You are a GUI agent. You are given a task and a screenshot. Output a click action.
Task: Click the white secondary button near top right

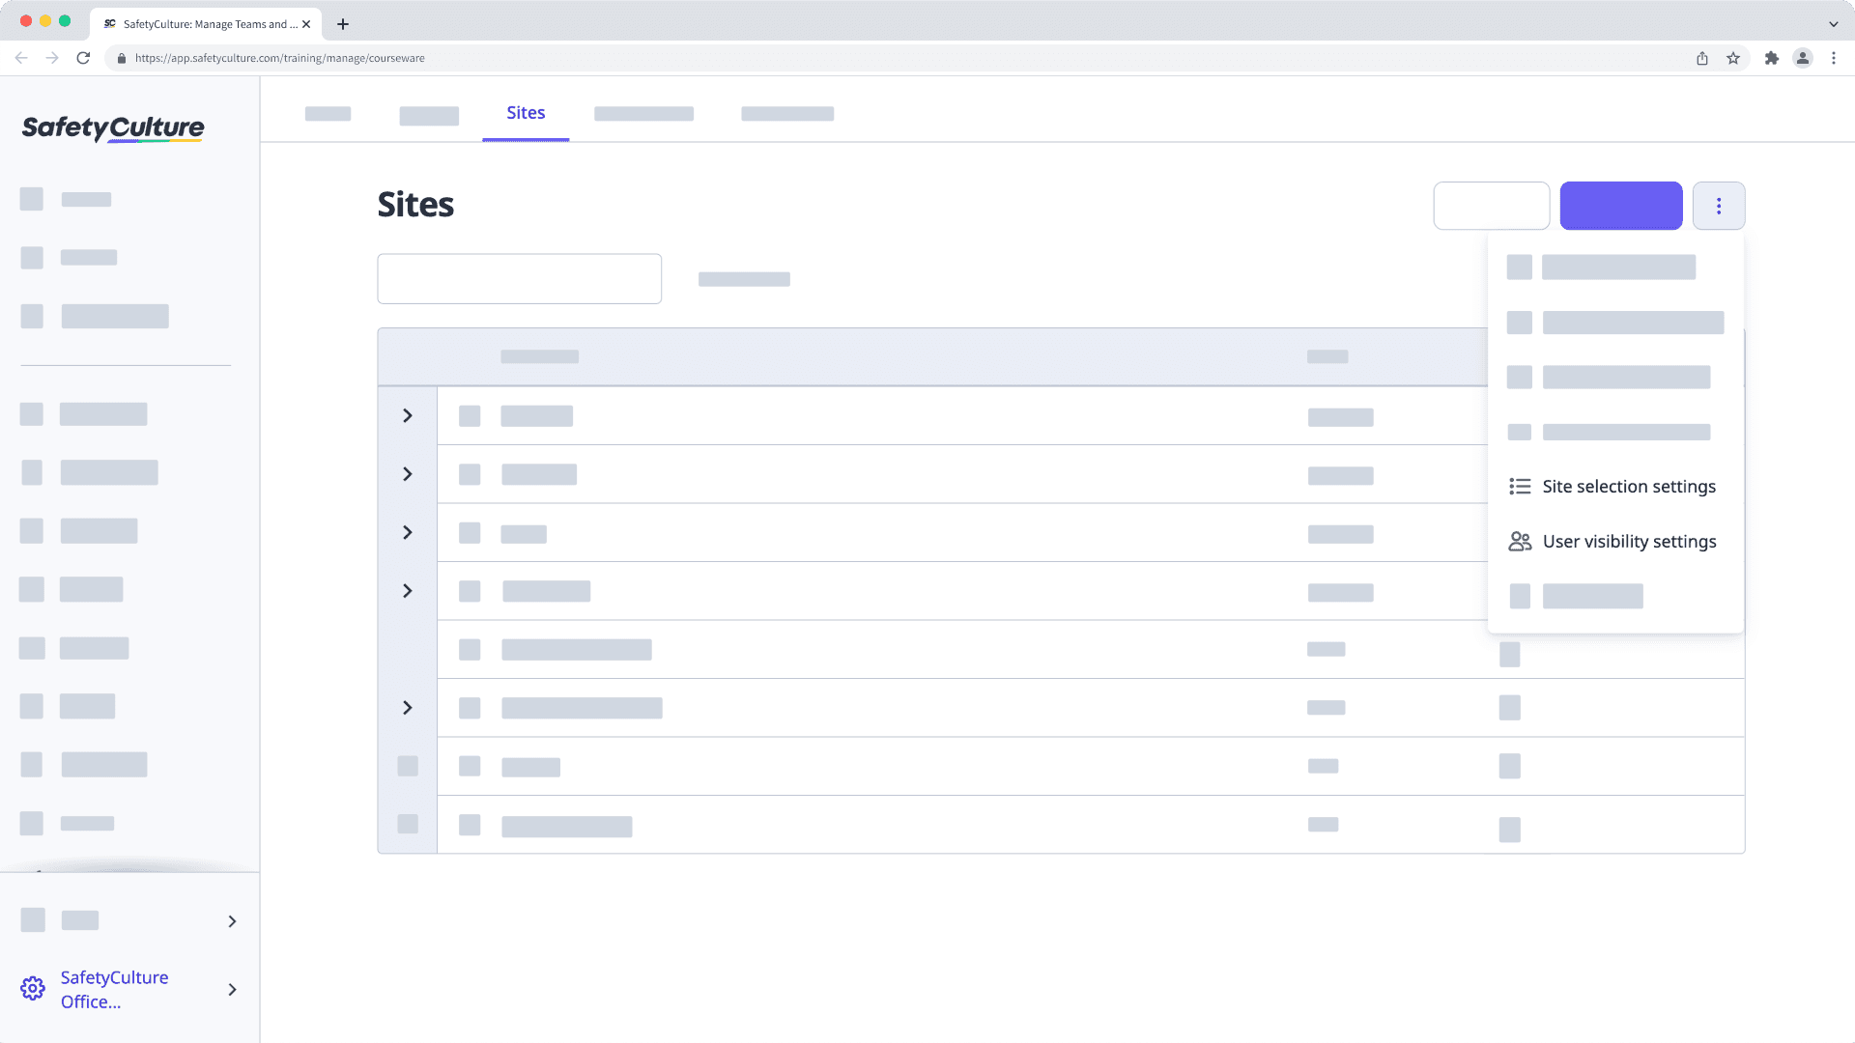pos(1492,205)
